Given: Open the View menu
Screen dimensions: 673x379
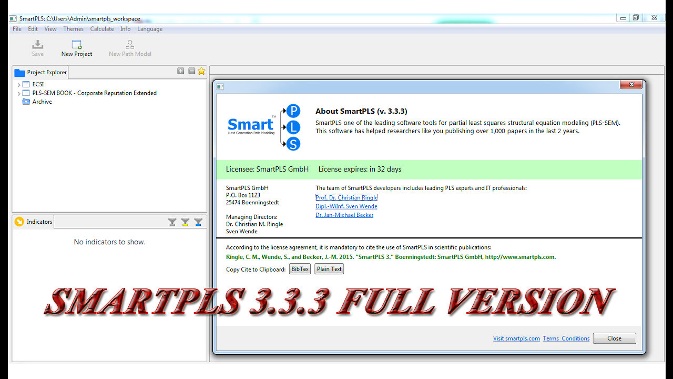Looking at the screenshot, I should 50,29.
